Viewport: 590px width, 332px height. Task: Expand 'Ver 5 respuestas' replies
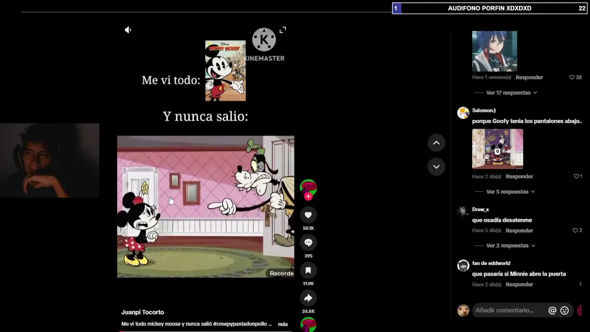click(510, 192)
